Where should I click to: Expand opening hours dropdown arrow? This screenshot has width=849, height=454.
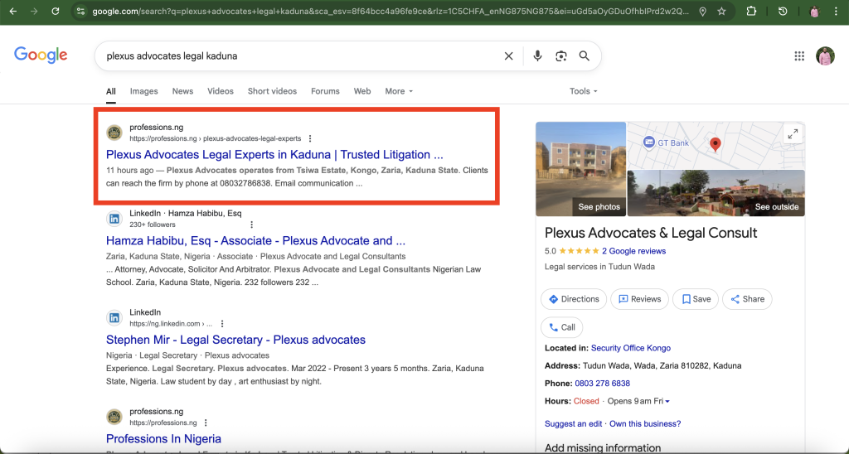667,402
